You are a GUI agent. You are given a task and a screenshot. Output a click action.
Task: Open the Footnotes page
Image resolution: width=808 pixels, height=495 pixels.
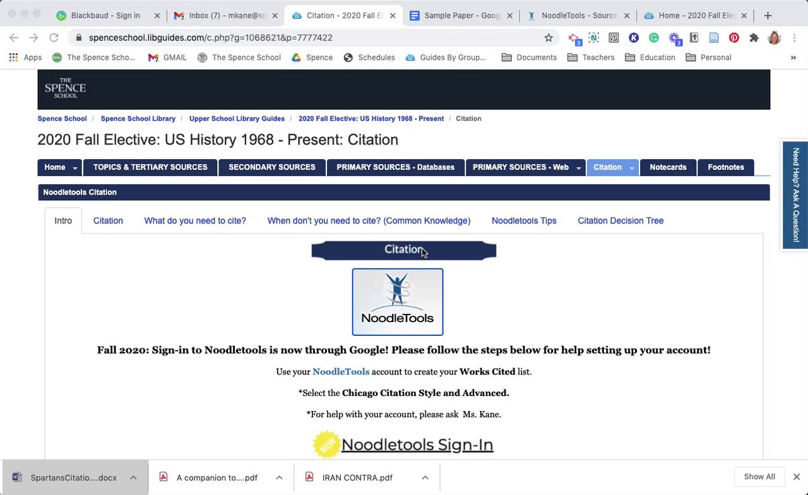[x=726, y=167]
